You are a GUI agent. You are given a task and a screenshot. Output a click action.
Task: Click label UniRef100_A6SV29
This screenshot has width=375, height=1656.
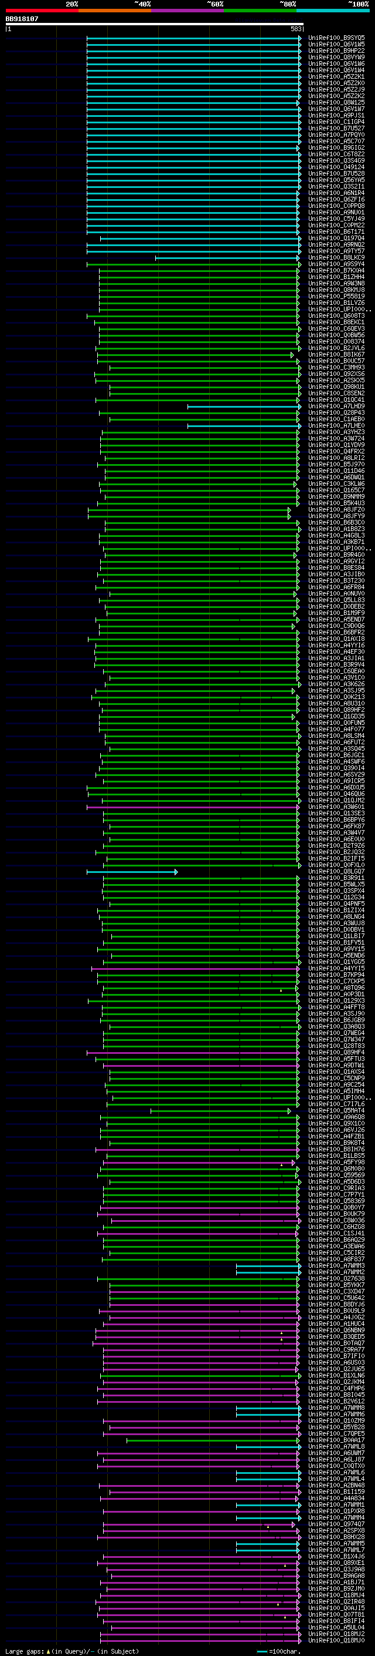336,774
